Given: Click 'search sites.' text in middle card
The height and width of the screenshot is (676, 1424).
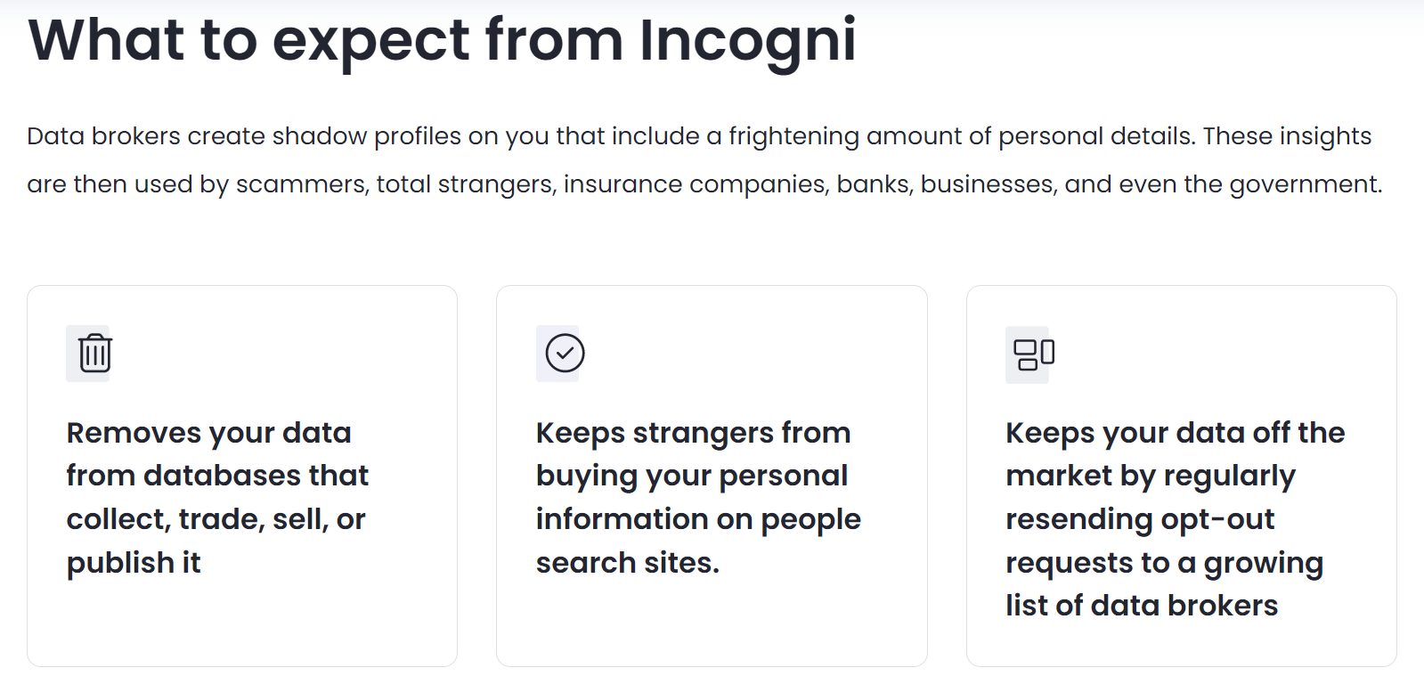Looking at the screenshot, I should click(x=628, y=563).
